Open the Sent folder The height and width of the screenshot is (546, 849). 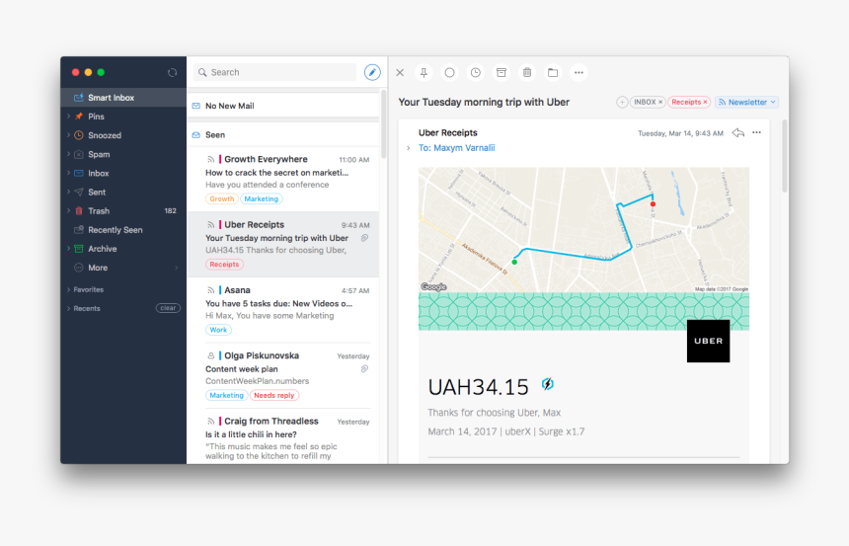point(123,193)
